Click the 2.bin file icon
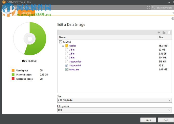Viewport: 174px width, 124px height. coord(67,54)
